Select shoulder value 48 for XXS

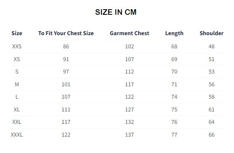(x=212, y=46)
